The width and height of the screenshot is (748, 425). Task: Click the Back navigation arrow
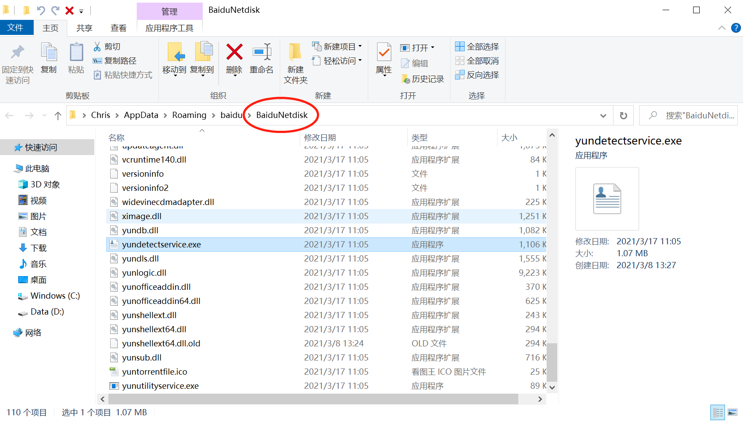(9, 116)
